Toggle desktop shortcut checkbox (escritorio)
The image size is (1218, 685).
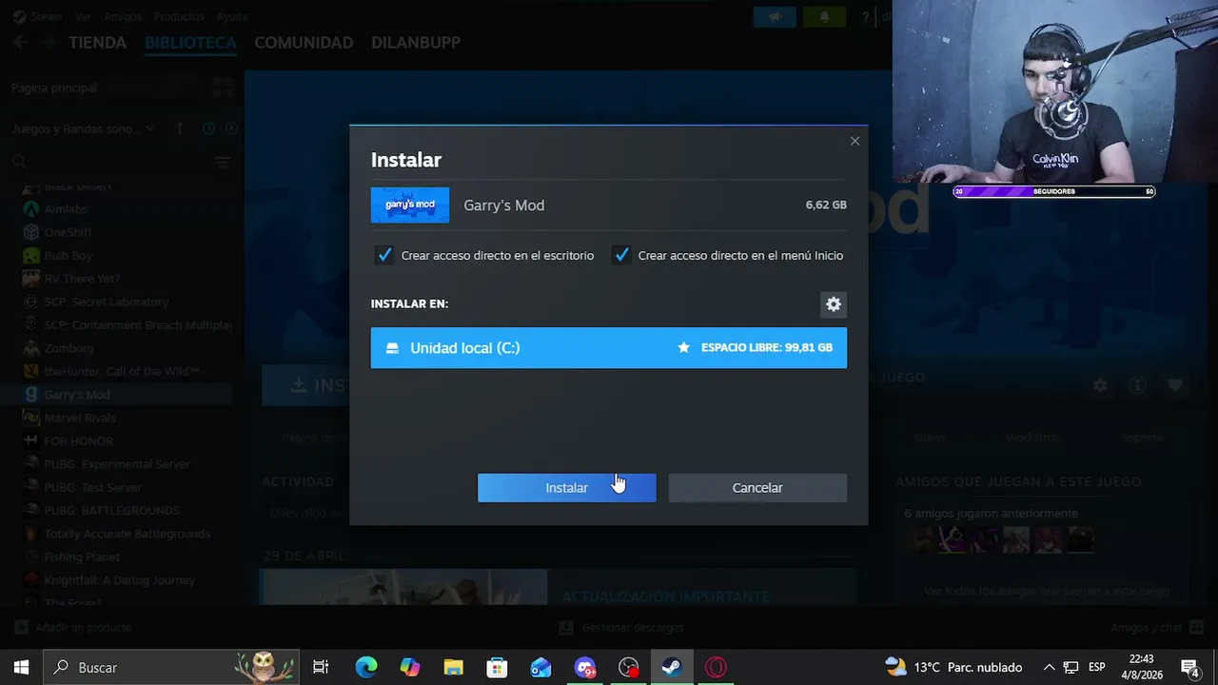[x=383, y=255]
